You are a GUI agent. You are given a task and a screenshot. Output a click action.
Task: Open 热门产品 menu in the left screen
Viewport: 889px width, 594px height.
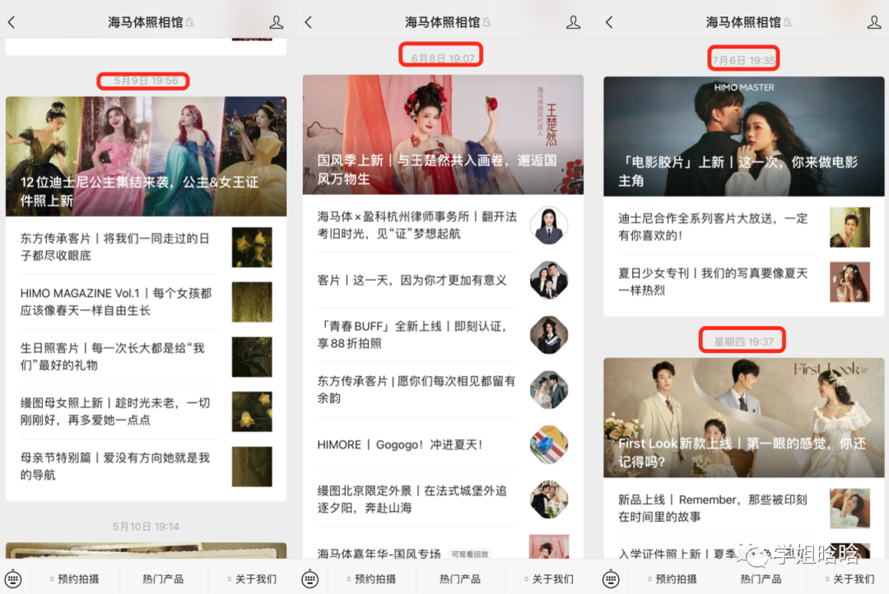point(163,578)
